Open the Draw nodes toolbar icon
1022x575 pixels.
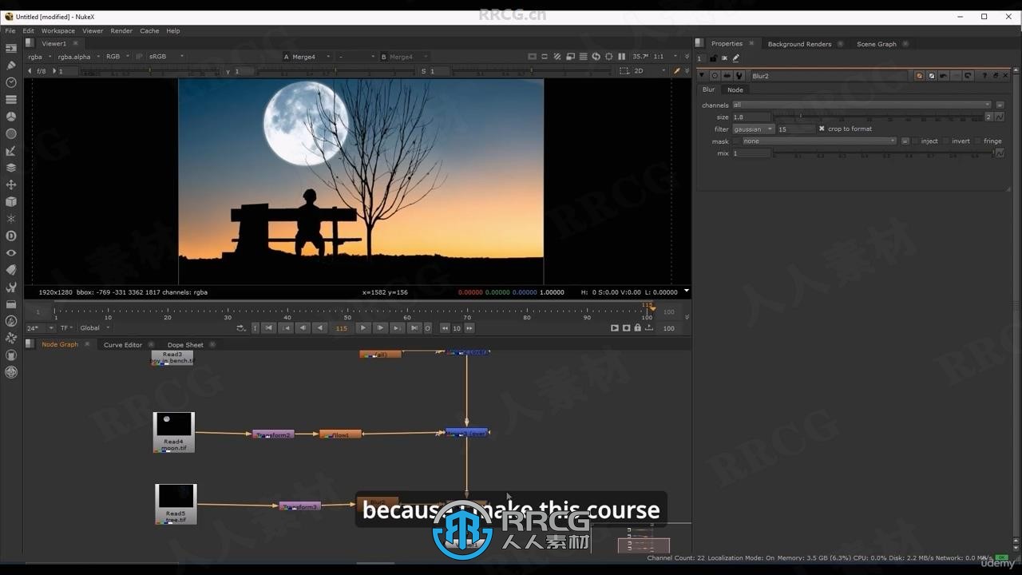point(11,65)
